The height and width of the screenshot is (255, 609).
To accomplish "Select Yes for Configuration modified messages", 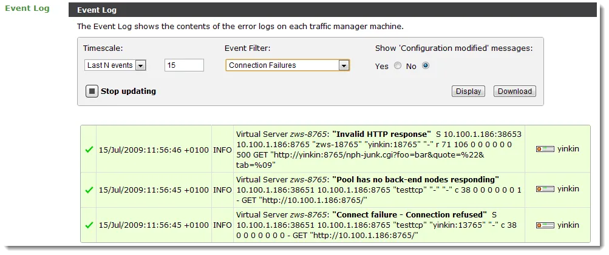I will click(397, 66).
